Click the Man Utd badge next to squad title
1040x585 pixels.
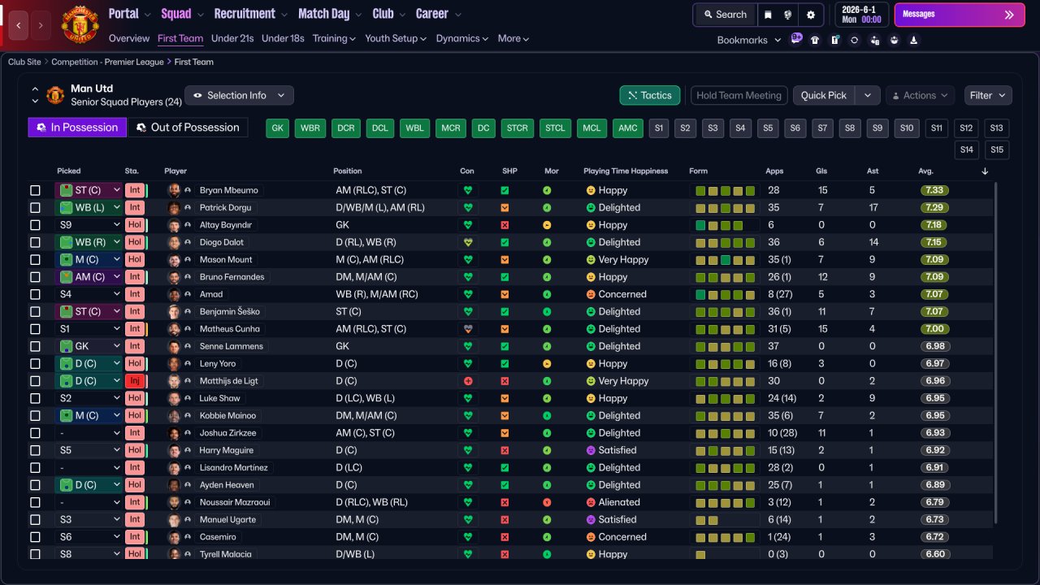[55, 95]
